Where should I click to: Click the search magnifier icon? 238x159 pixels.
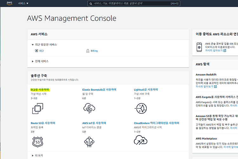91,3
